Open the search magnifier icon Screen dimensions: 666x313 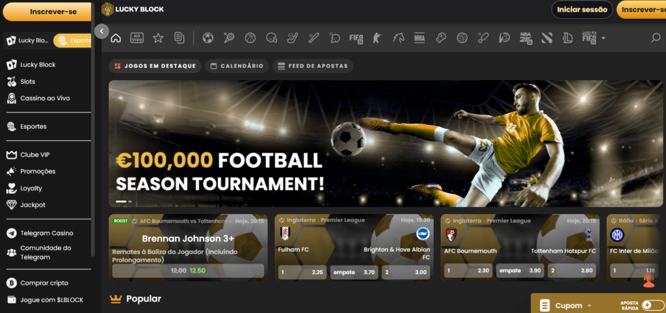click(x=656, y=38)
